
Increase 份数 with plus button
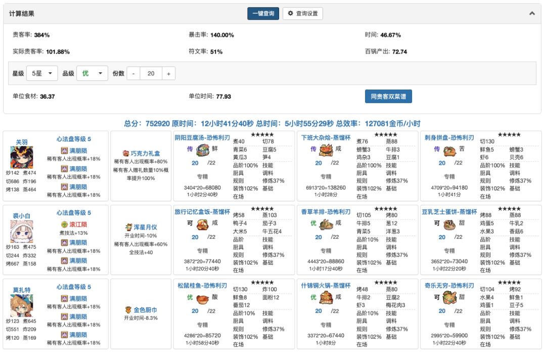[168, 73]
